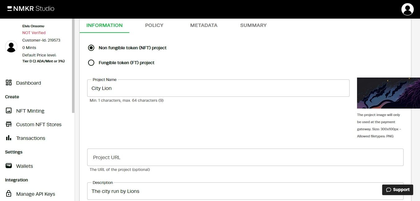
Task: Click the project image preview
Action: pyautogui.click(x=388, y=93)
